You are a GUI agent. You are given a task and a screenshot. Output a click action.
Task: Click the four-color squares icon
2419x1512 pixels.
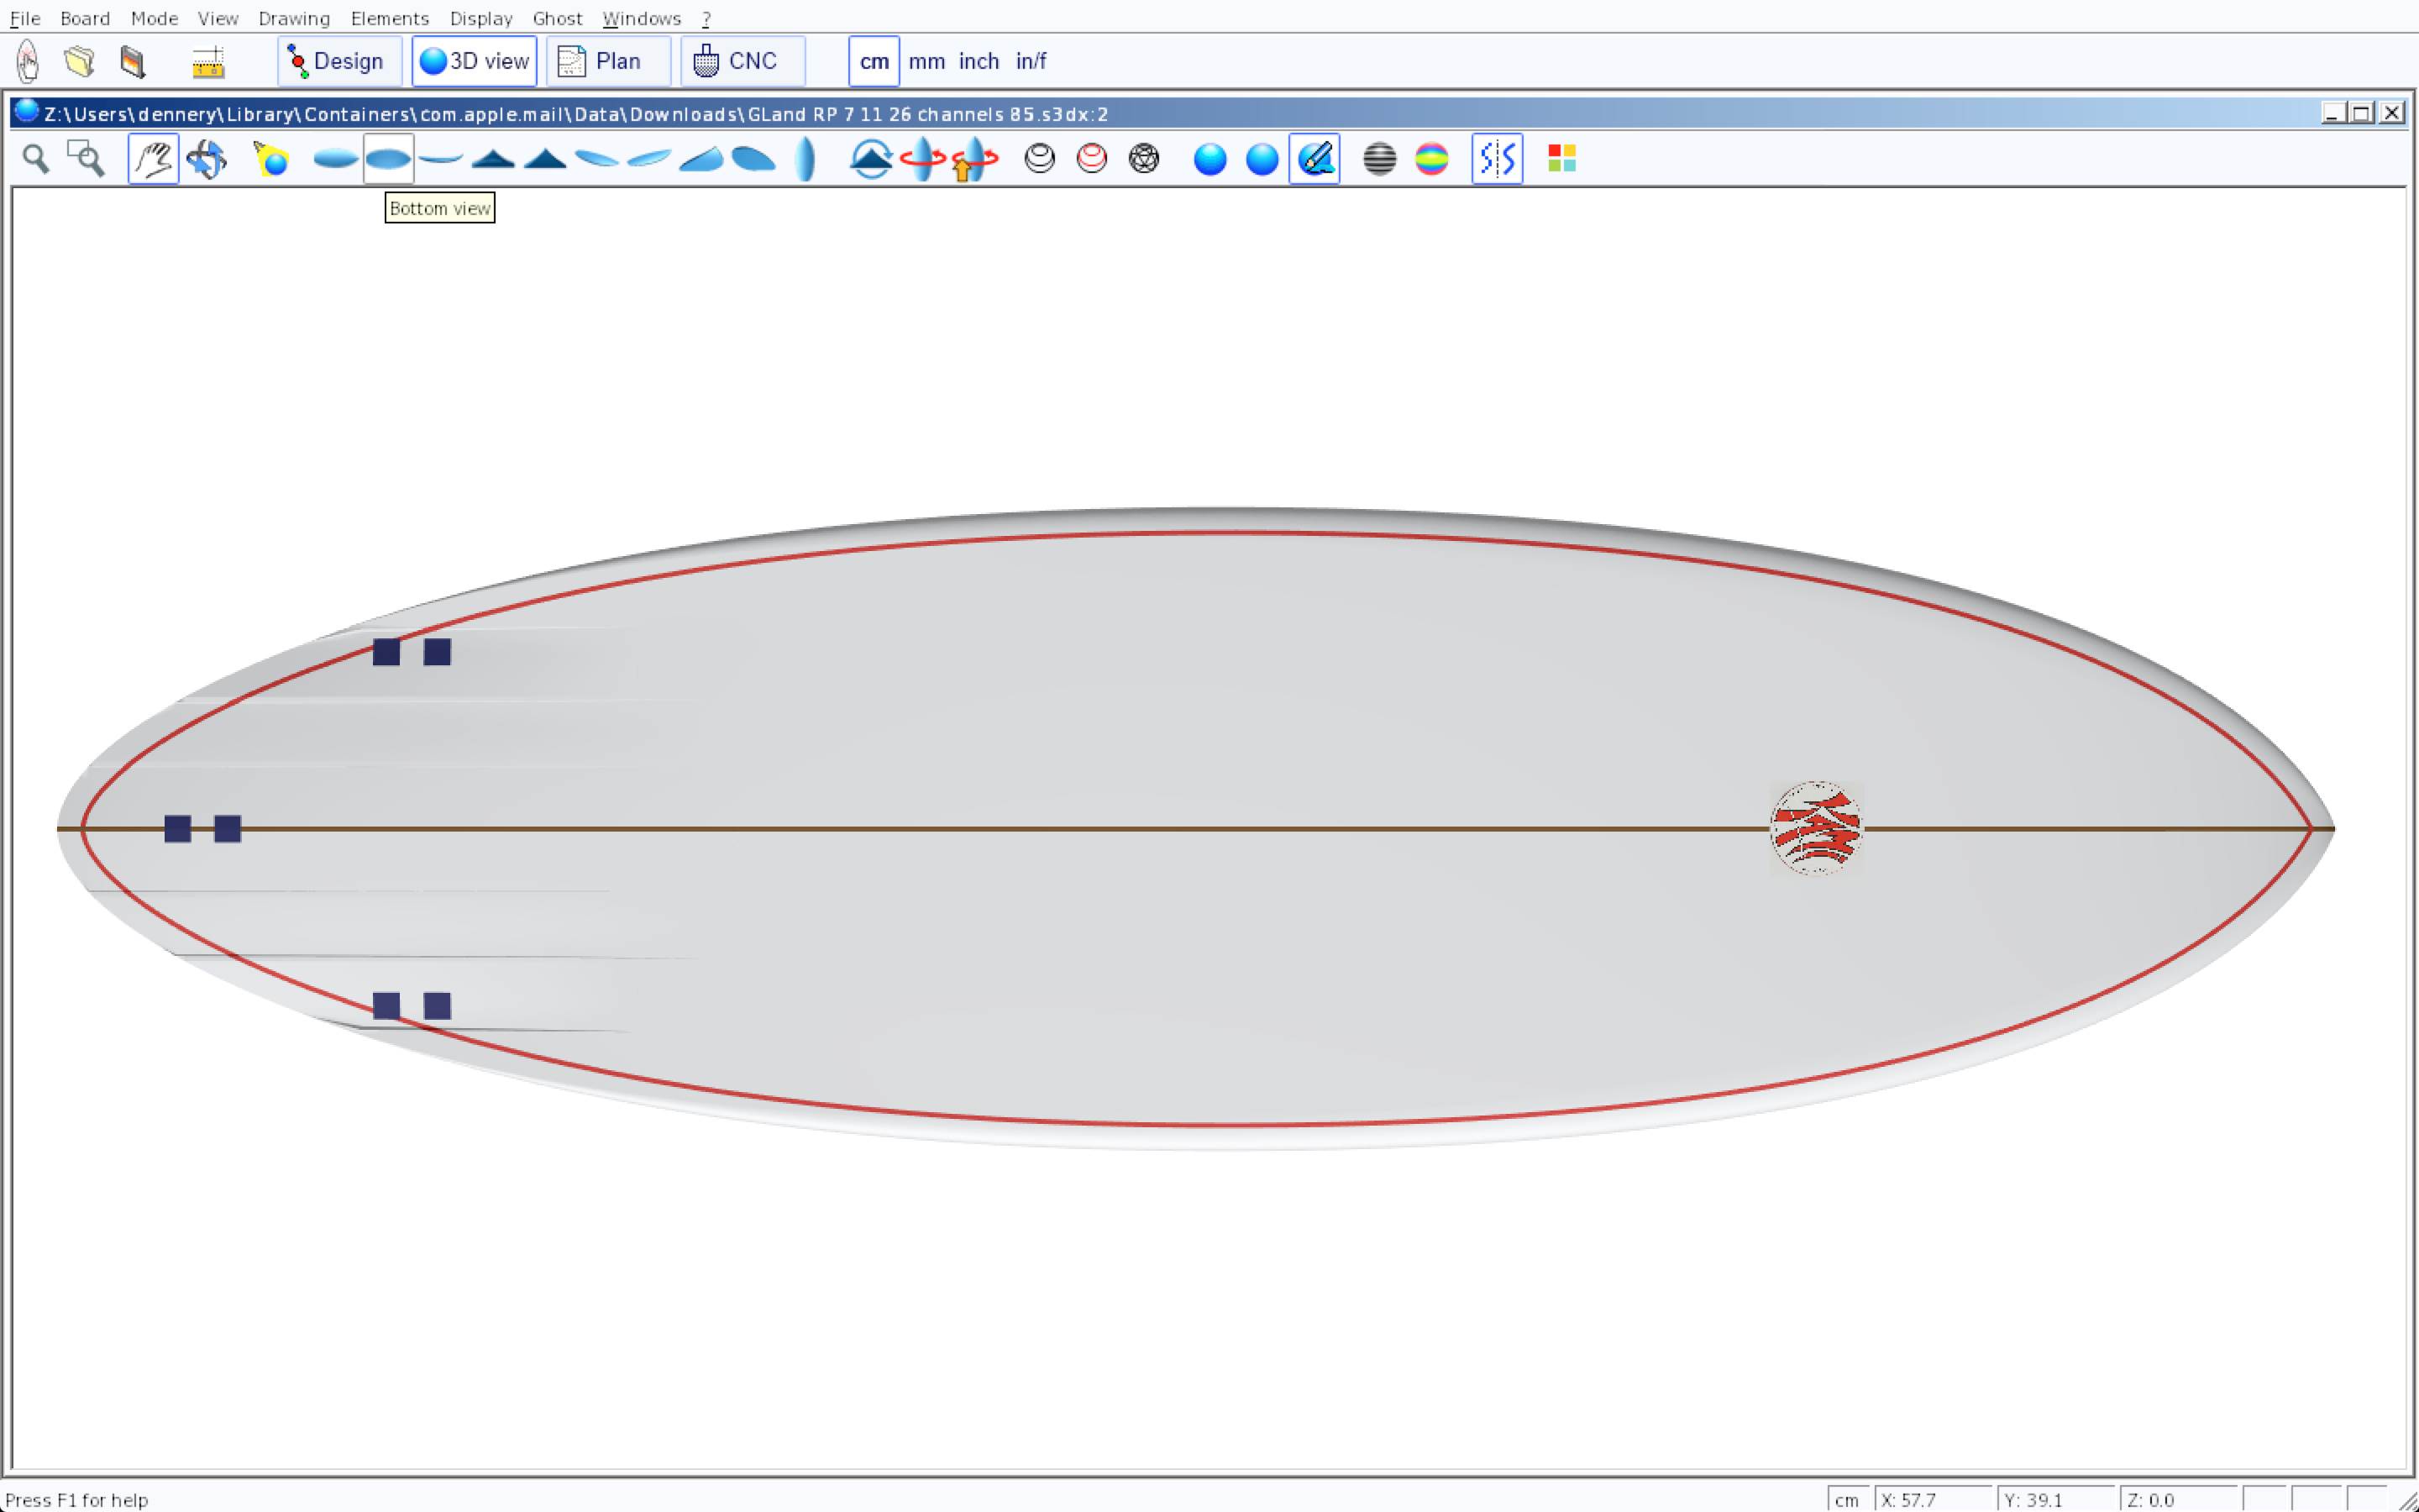tap(1561, 159)
